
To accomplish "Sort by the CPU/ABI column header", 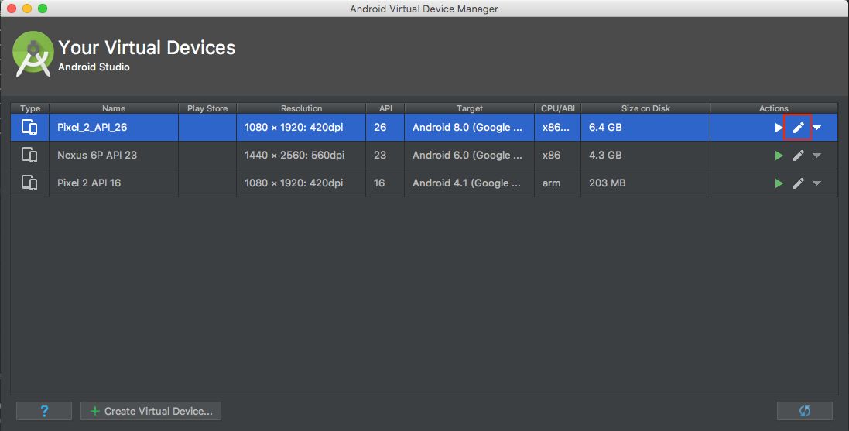I will pos(558,108).
